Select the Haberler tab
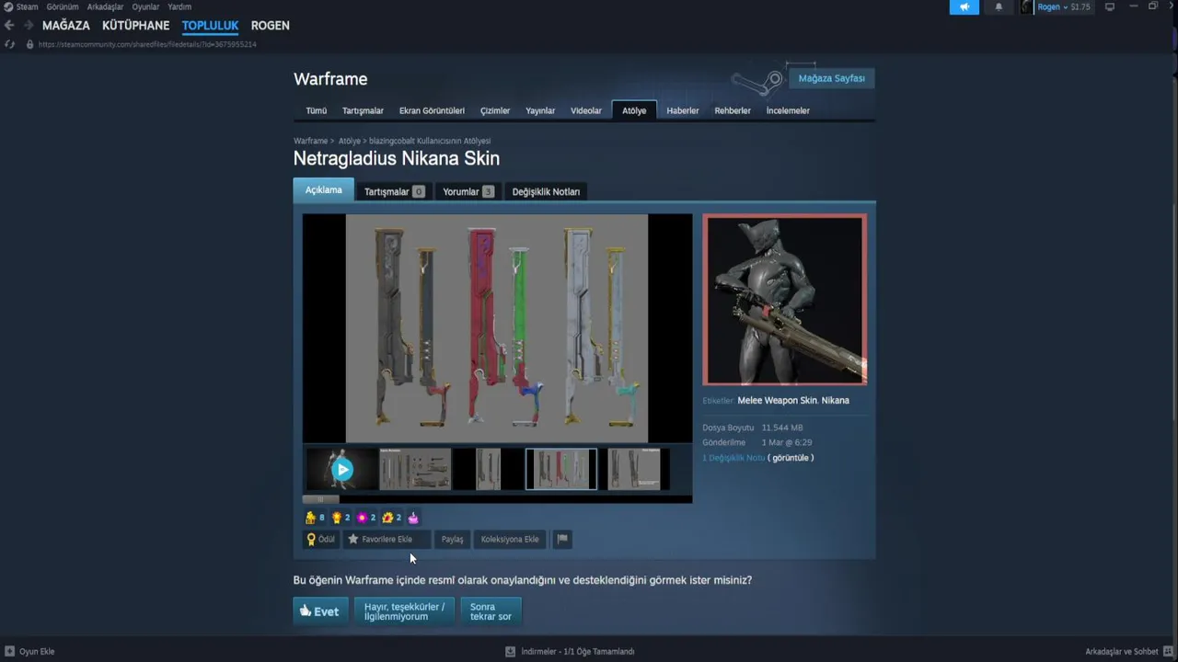Viewport: 1178px width, 662px height. [x=683, y=110]
